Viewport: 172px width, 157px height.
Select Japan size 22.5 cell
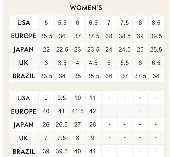click(x=62, y=49)
